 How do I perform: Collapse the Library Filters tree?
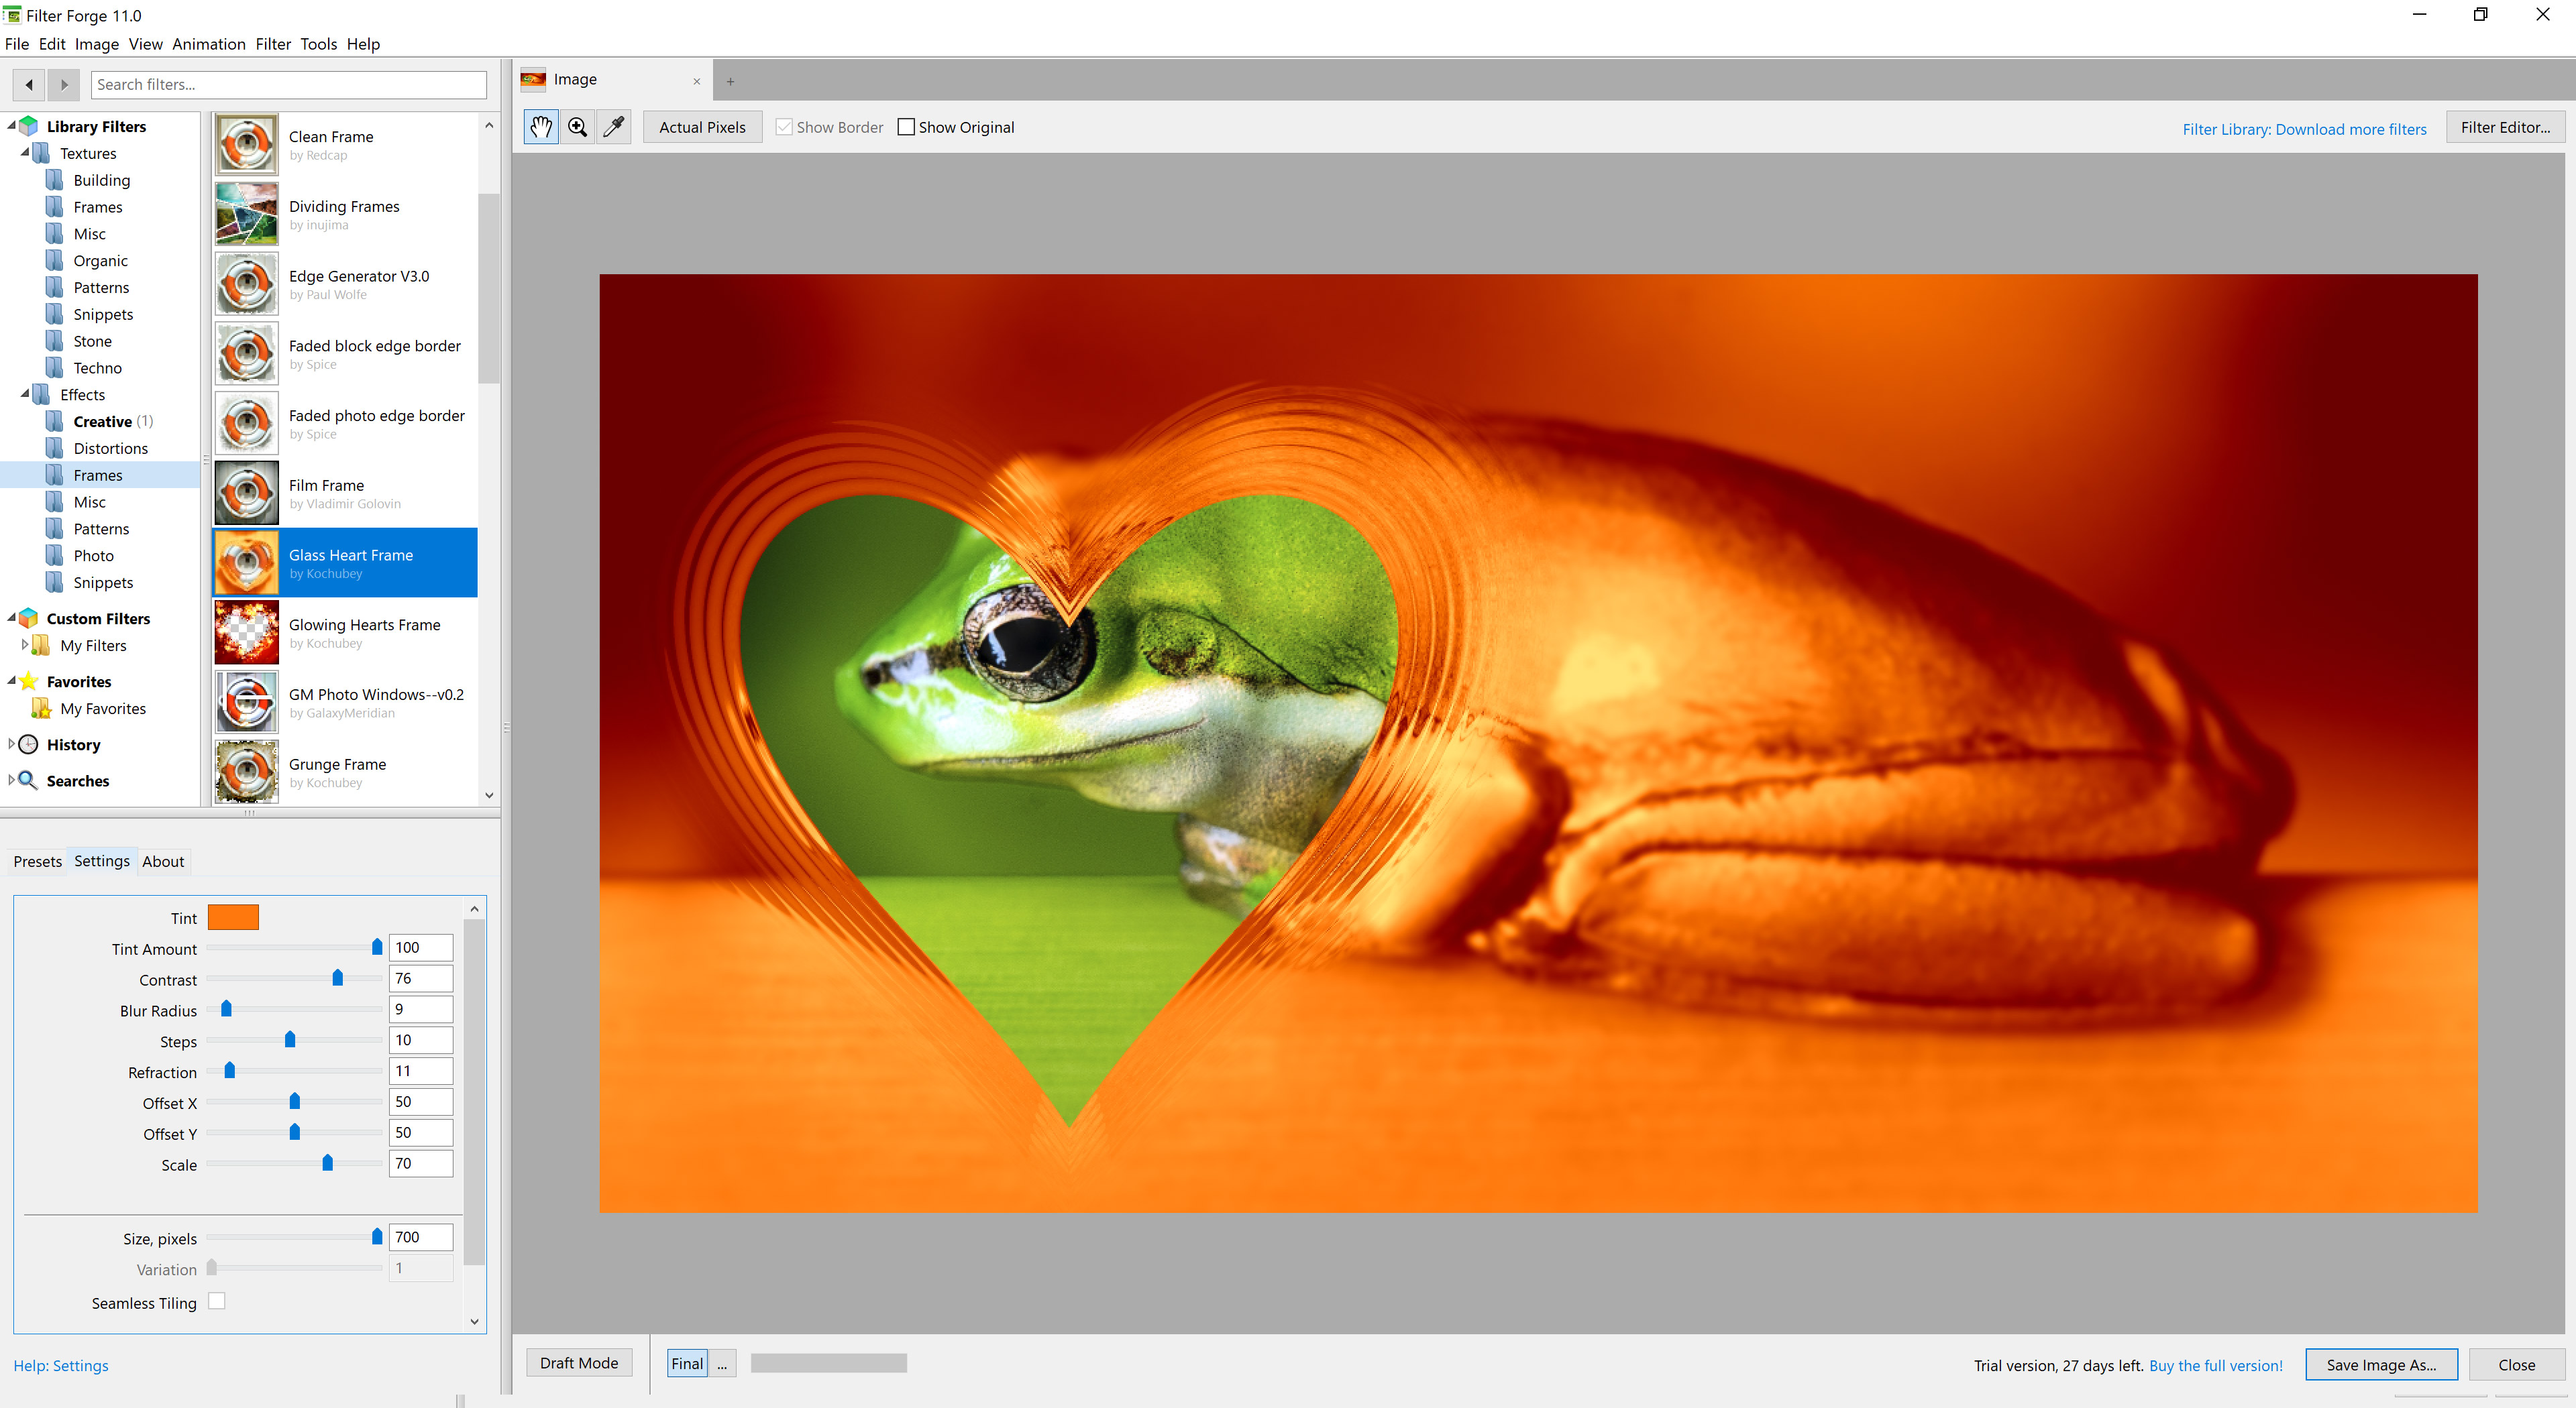pyautogui.click(x=12, y=126)
